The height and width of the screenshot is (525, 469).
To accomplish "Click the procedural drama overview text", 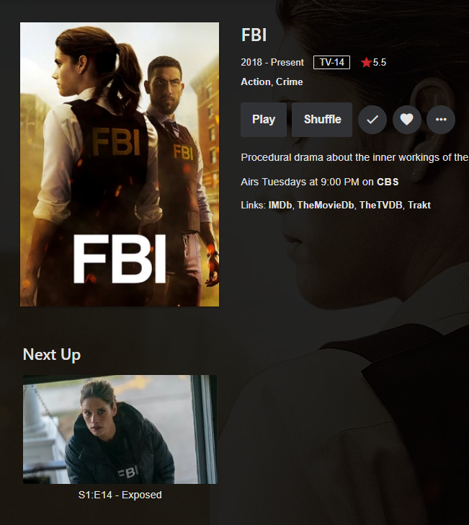I will 354,157.
